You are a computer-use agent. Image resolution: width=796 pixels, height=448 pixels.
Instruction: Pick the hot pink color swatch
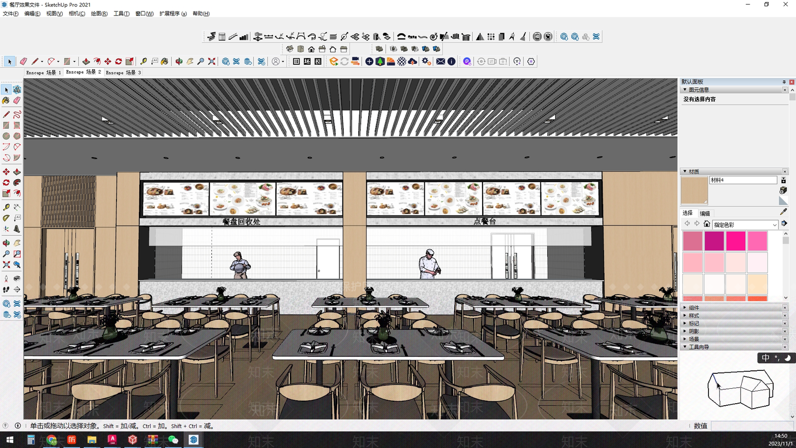click(x=736, y=241)
